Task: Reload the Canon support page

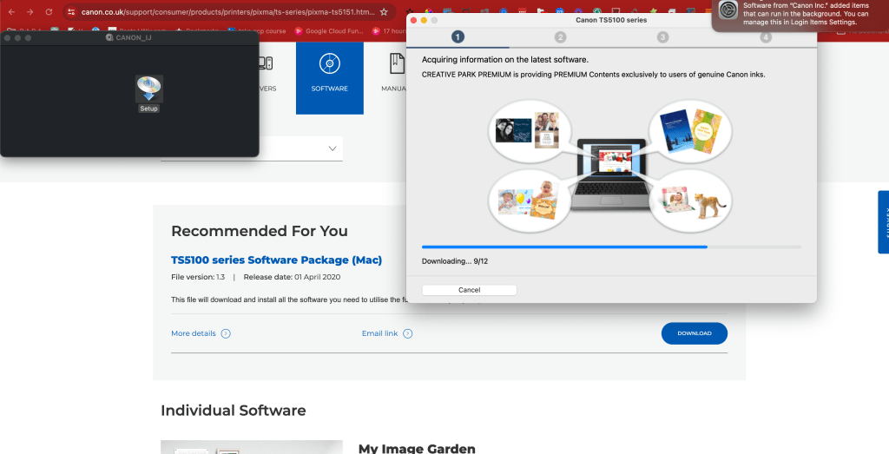Action: click(49, 12)
